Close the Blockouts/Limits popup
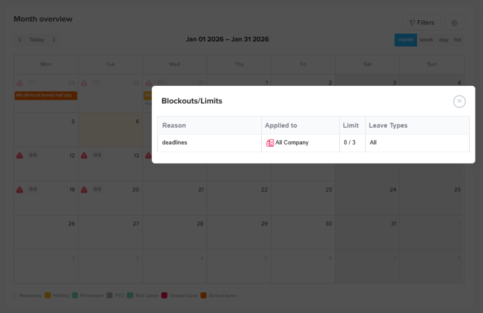Image resolution: width=483 pixels, height=313 pixels. click(x=459, y=101)
